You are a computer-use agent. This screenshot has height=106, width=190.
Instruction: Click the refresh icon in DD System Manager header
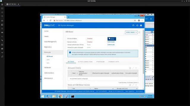[x=133, y=25]
